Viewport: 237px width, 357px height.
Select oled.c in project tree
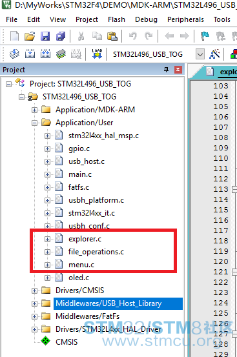point(79,278)
